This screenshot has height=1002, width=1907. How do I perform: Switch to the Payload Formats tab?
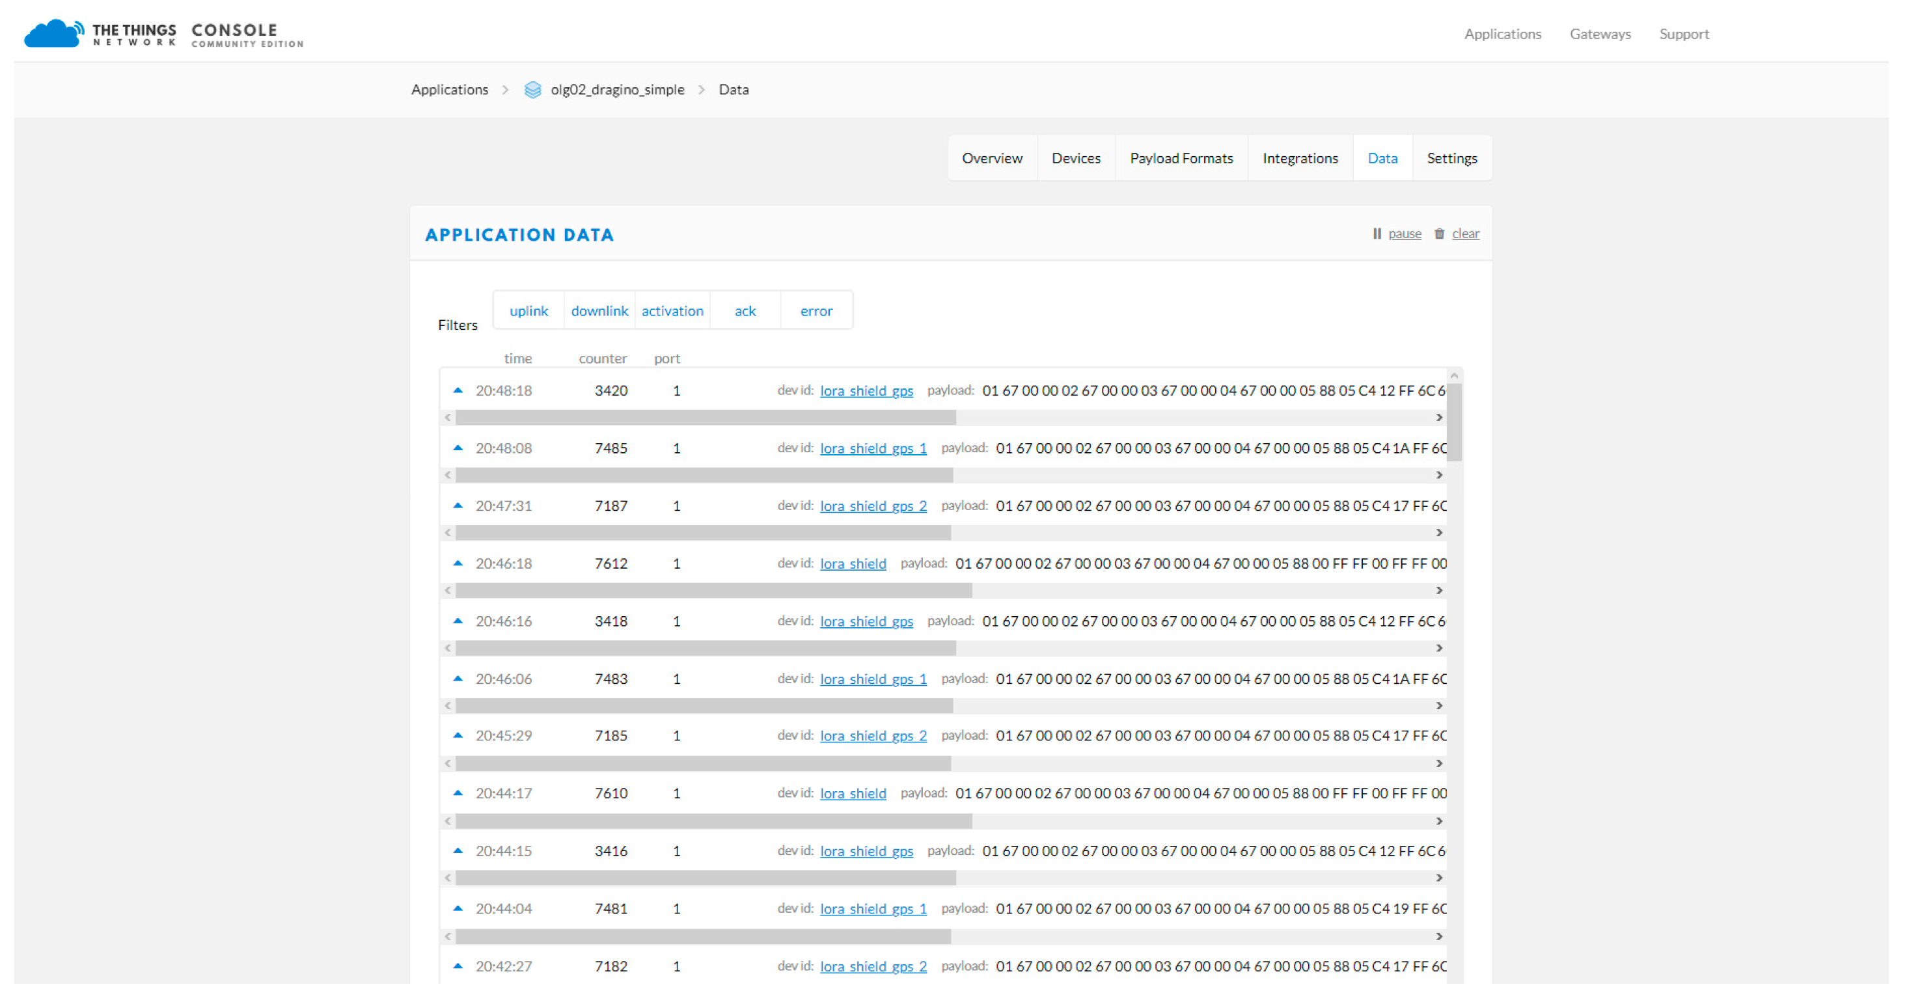point(1181,158)
